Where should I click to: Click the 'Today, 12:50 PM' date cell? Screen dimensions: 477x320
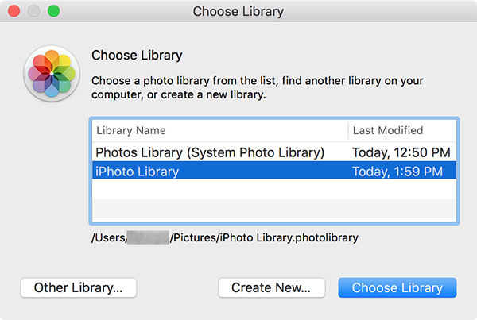click(x=401, y=152)
